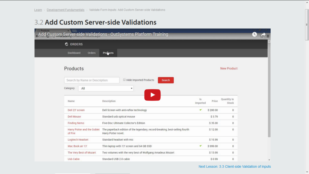This screenshot has width=309, height=174.
Task: Open the browser hamburger menu in video
Action: (x=268, y=36)
